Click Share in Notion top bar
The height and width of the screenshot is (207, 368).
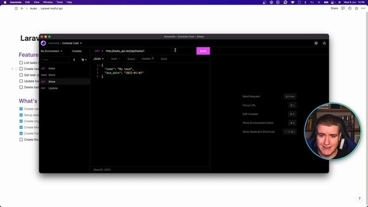pyautogui.click(x=334, y=8)
